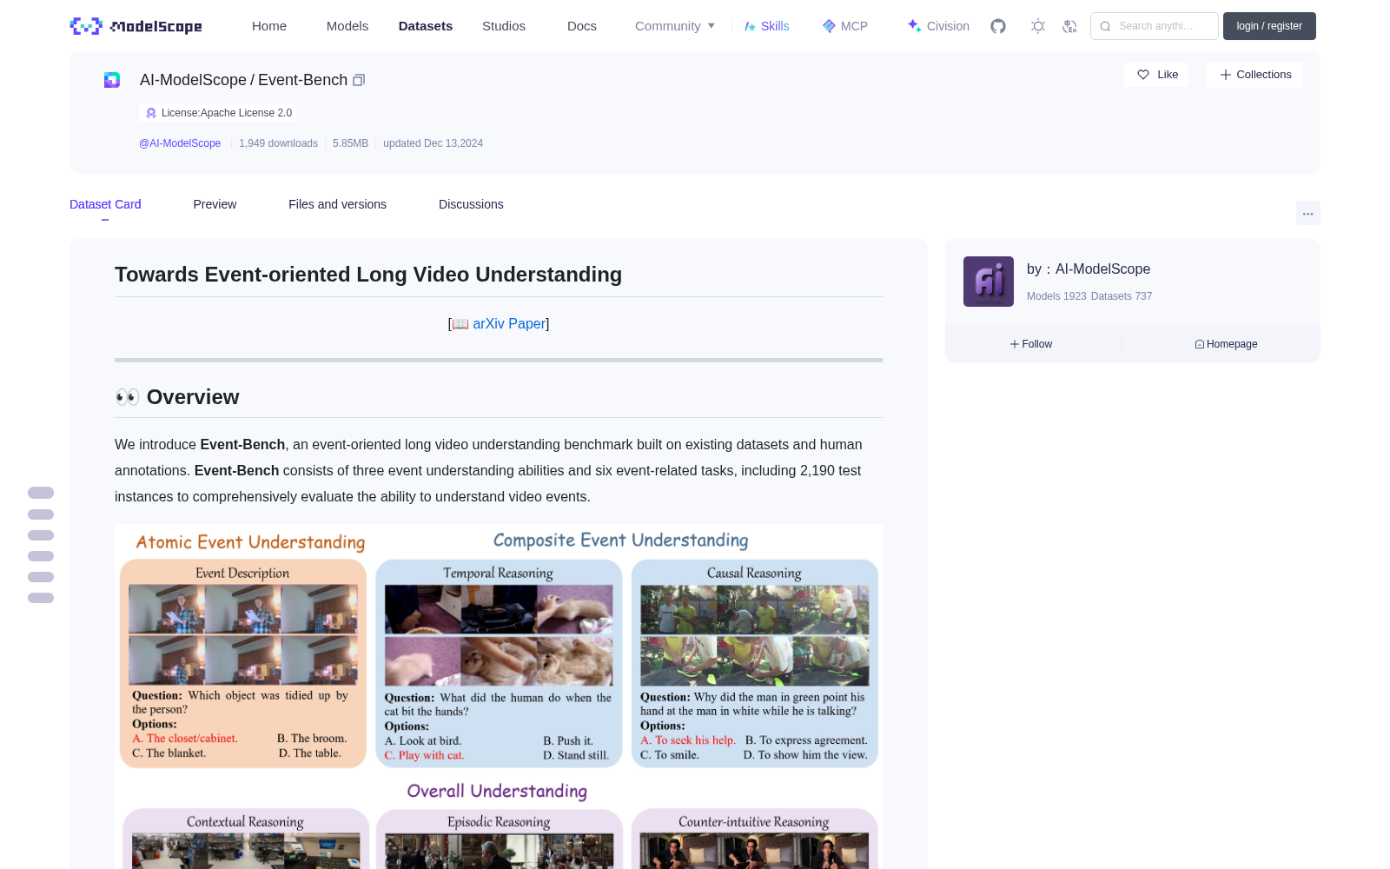Viewport: 1390px width, 869px height.
Task: View the Discussions tab
Action: tap(471, 204)
